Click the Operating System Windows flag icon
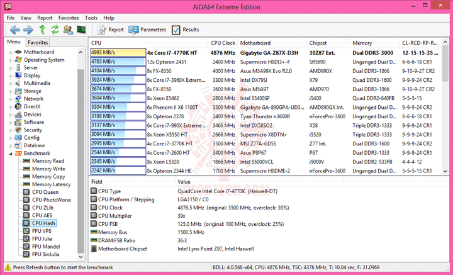 (x=18, y=60)
